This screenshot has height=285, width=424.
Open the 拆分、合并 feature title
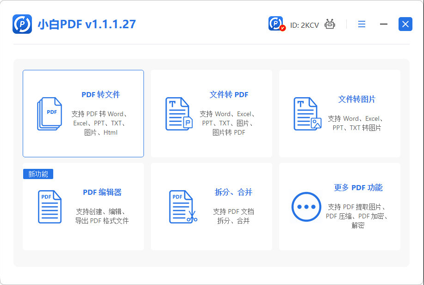pyautogui.click(x=233, y=192)
